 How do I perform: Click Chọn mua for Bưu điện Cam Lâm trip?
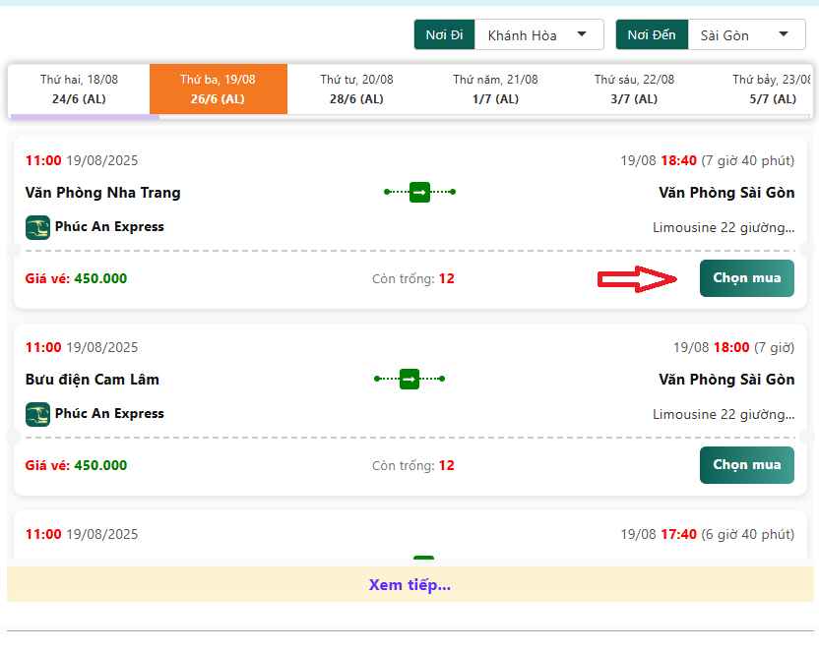coord(747,465)
